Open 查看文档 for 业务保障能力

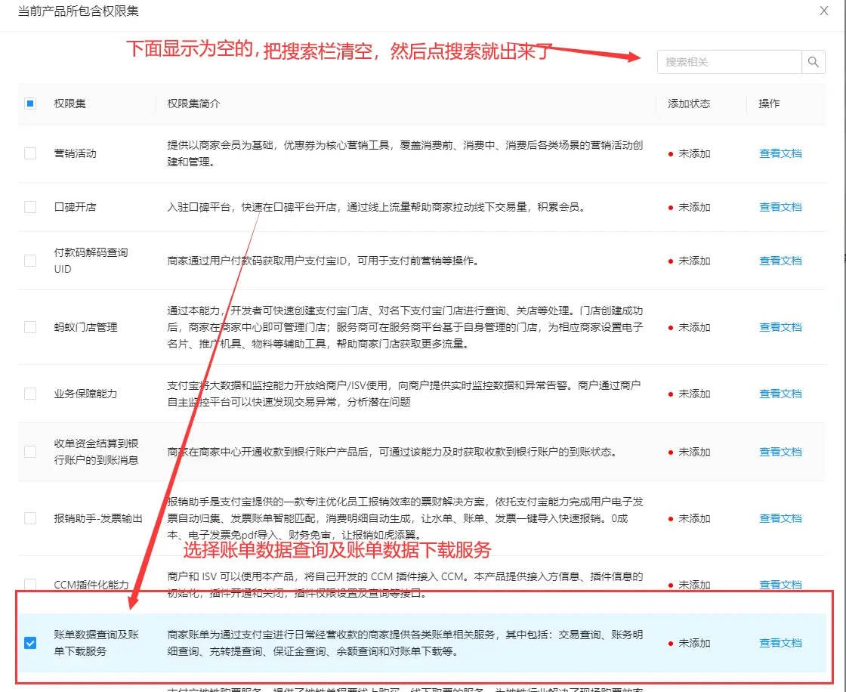[780, 394]
